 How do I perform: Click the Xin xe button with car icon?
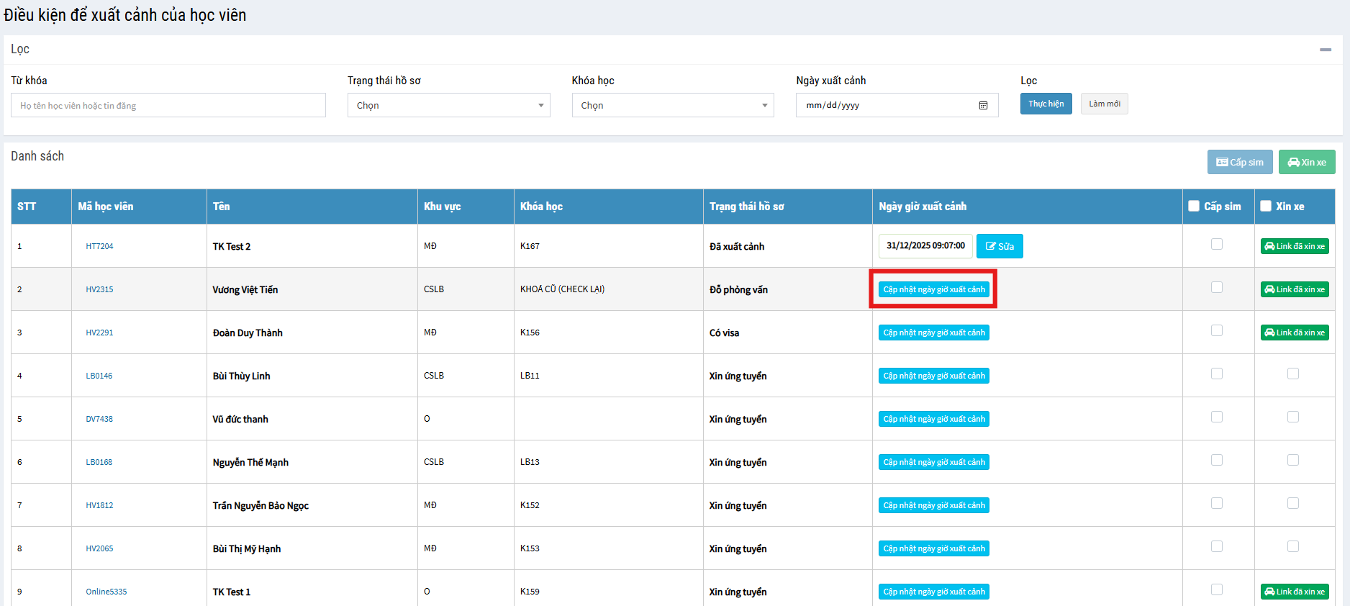coord(1306,162)
